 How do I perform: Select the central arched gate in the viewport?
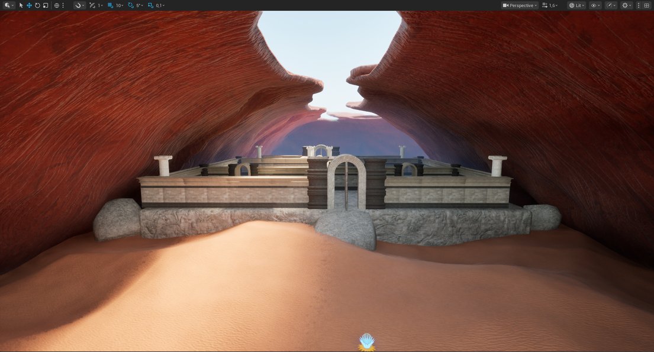pos(347,182)
